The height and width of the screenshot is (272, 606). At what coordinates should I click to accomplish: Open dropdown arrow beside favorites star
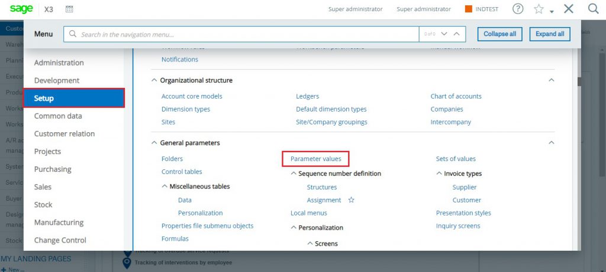(x=552, y=12)
